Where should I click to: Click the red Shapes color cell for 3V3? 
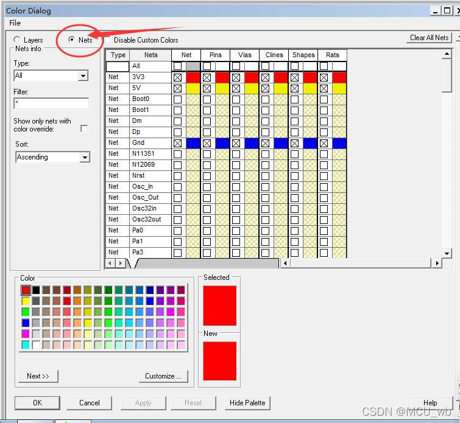310,78
